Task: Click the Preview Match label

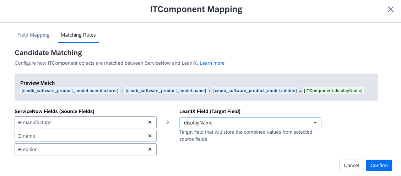Action: coord(37,83)
